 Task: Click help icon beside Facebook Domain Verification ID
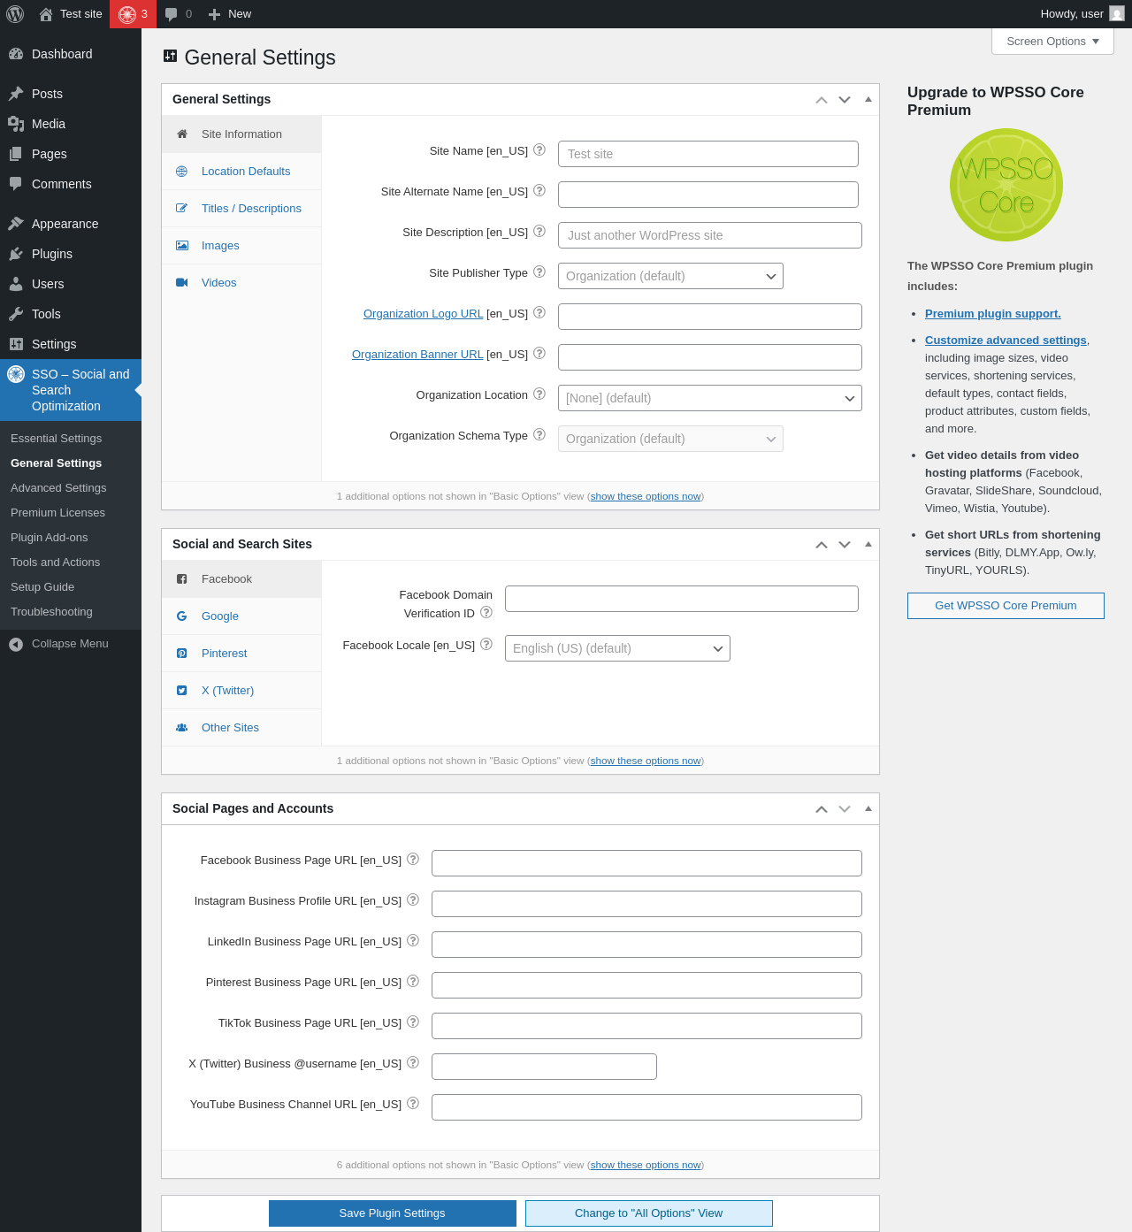(x=486, y=613)
